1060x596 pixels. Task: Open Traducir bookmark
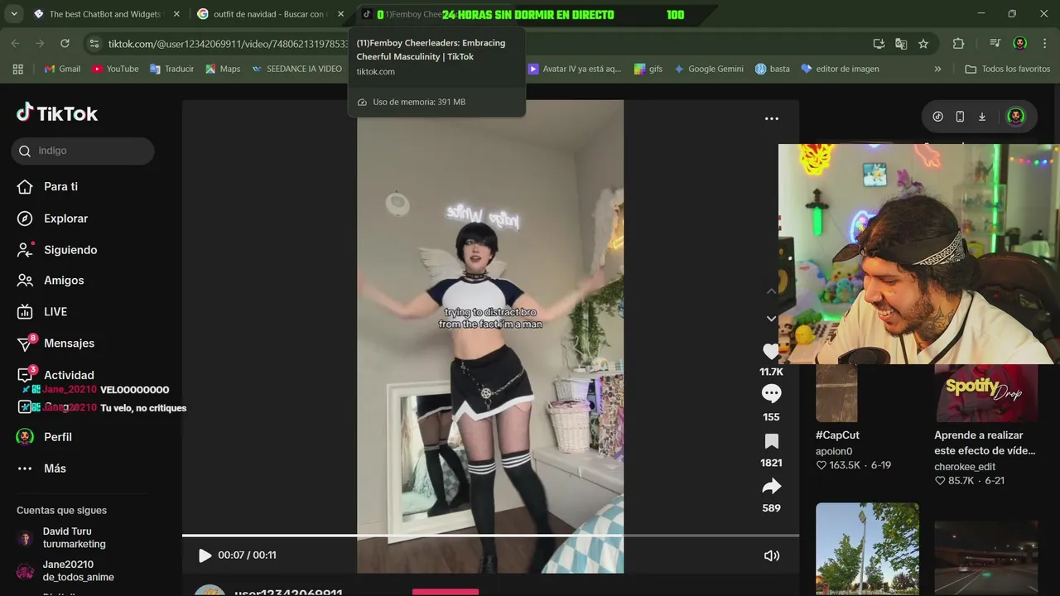tap(171, 69)
